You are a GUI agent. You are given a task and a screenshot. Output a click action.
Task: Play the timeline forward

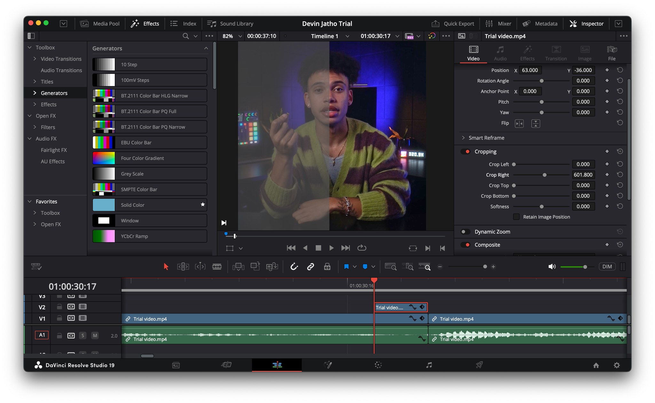tap(331, 248)
